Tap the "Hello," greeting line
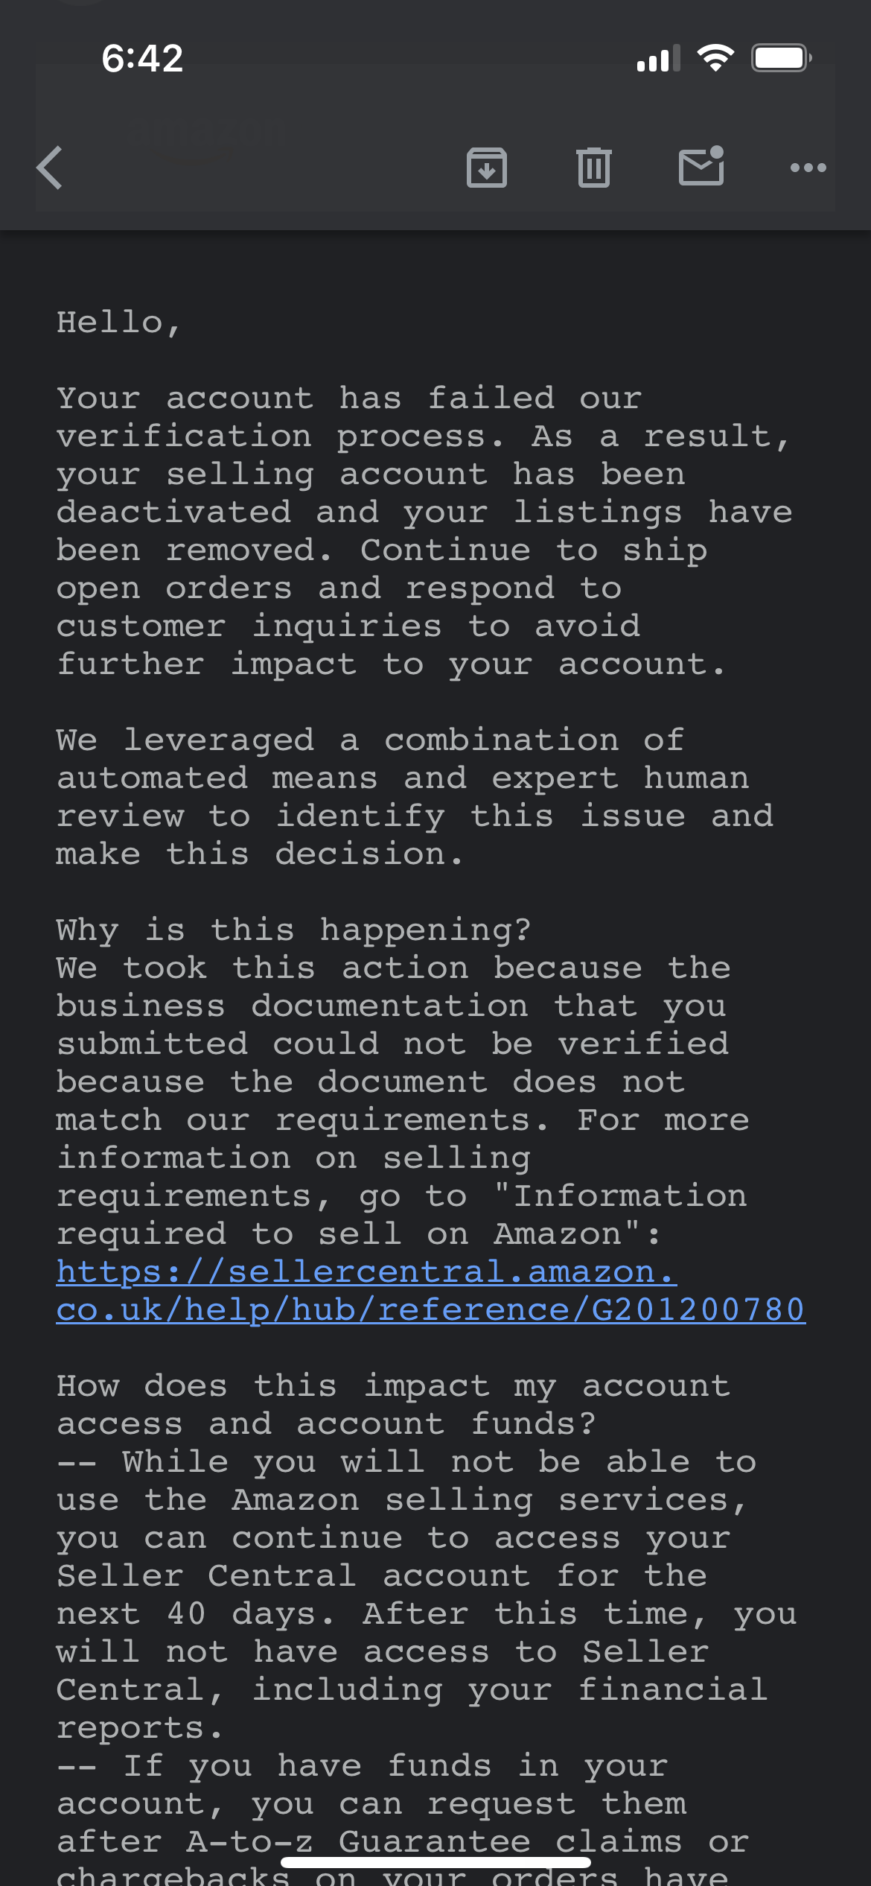This screenshot has height=1886, width=871. (118, 323)
